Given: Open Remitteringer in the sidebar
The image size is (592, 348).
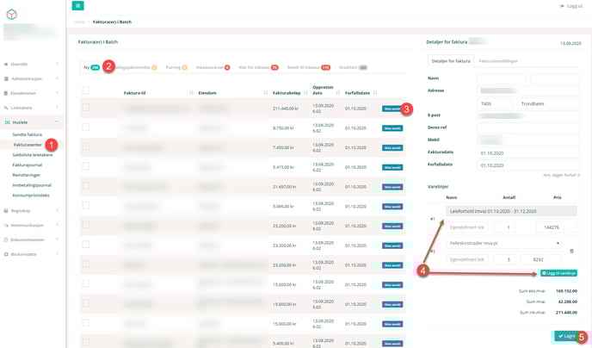Looking at the screenshot, I should 26,176.
